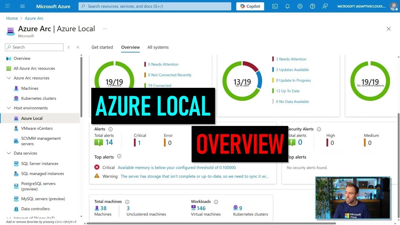The height and width of the screenshot is (225, 400).
Task: Close the Azure Arc blade
Action: 389,29
